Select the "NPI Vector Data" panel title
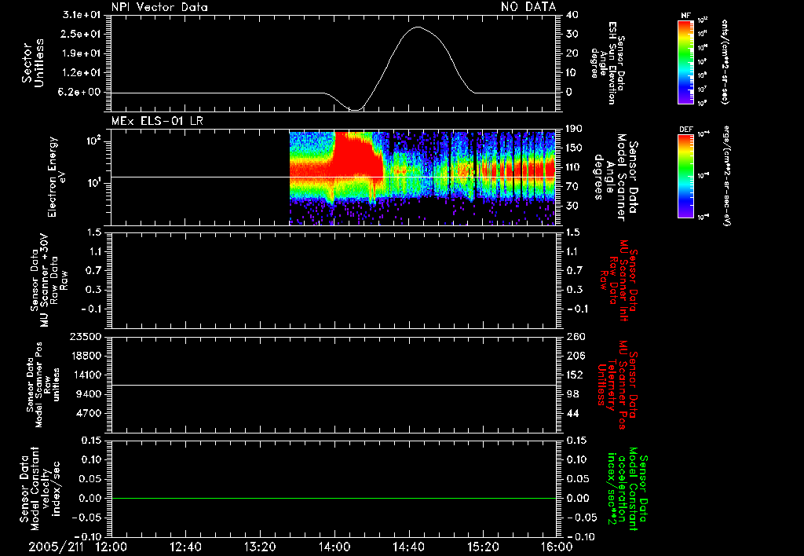The width and height of the screenshot is (804, 556). [160, 7]
